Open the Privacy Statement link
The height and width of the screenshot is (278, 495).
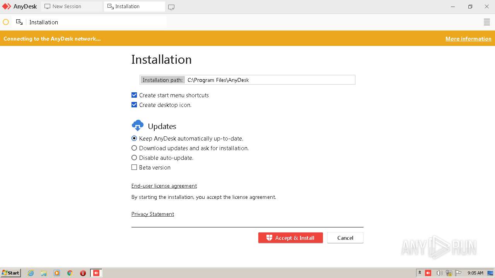153,214
